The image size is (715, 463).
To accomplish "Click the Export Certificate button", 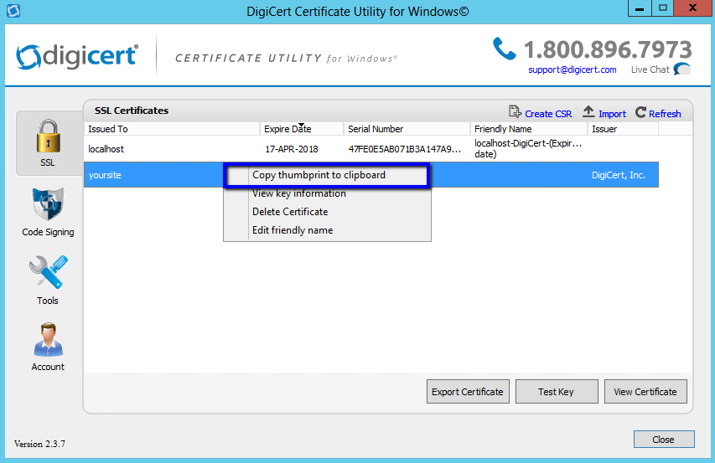I will point(467,392).
